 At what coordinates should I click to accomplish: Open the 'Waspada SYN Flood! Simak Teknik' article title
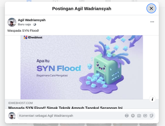coord(65,107)
